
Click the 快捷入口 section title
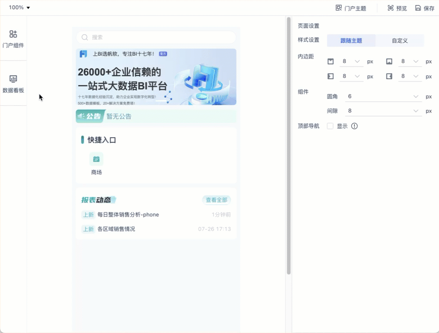[x=102, y=140]
